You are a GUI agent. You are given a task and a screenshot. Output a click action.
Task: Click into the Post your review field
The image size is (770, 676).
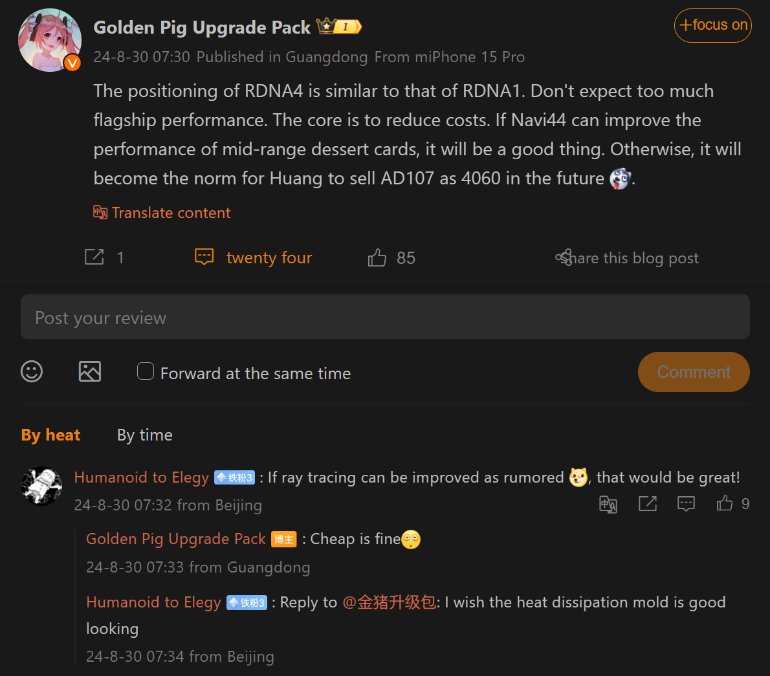(385, 317)
